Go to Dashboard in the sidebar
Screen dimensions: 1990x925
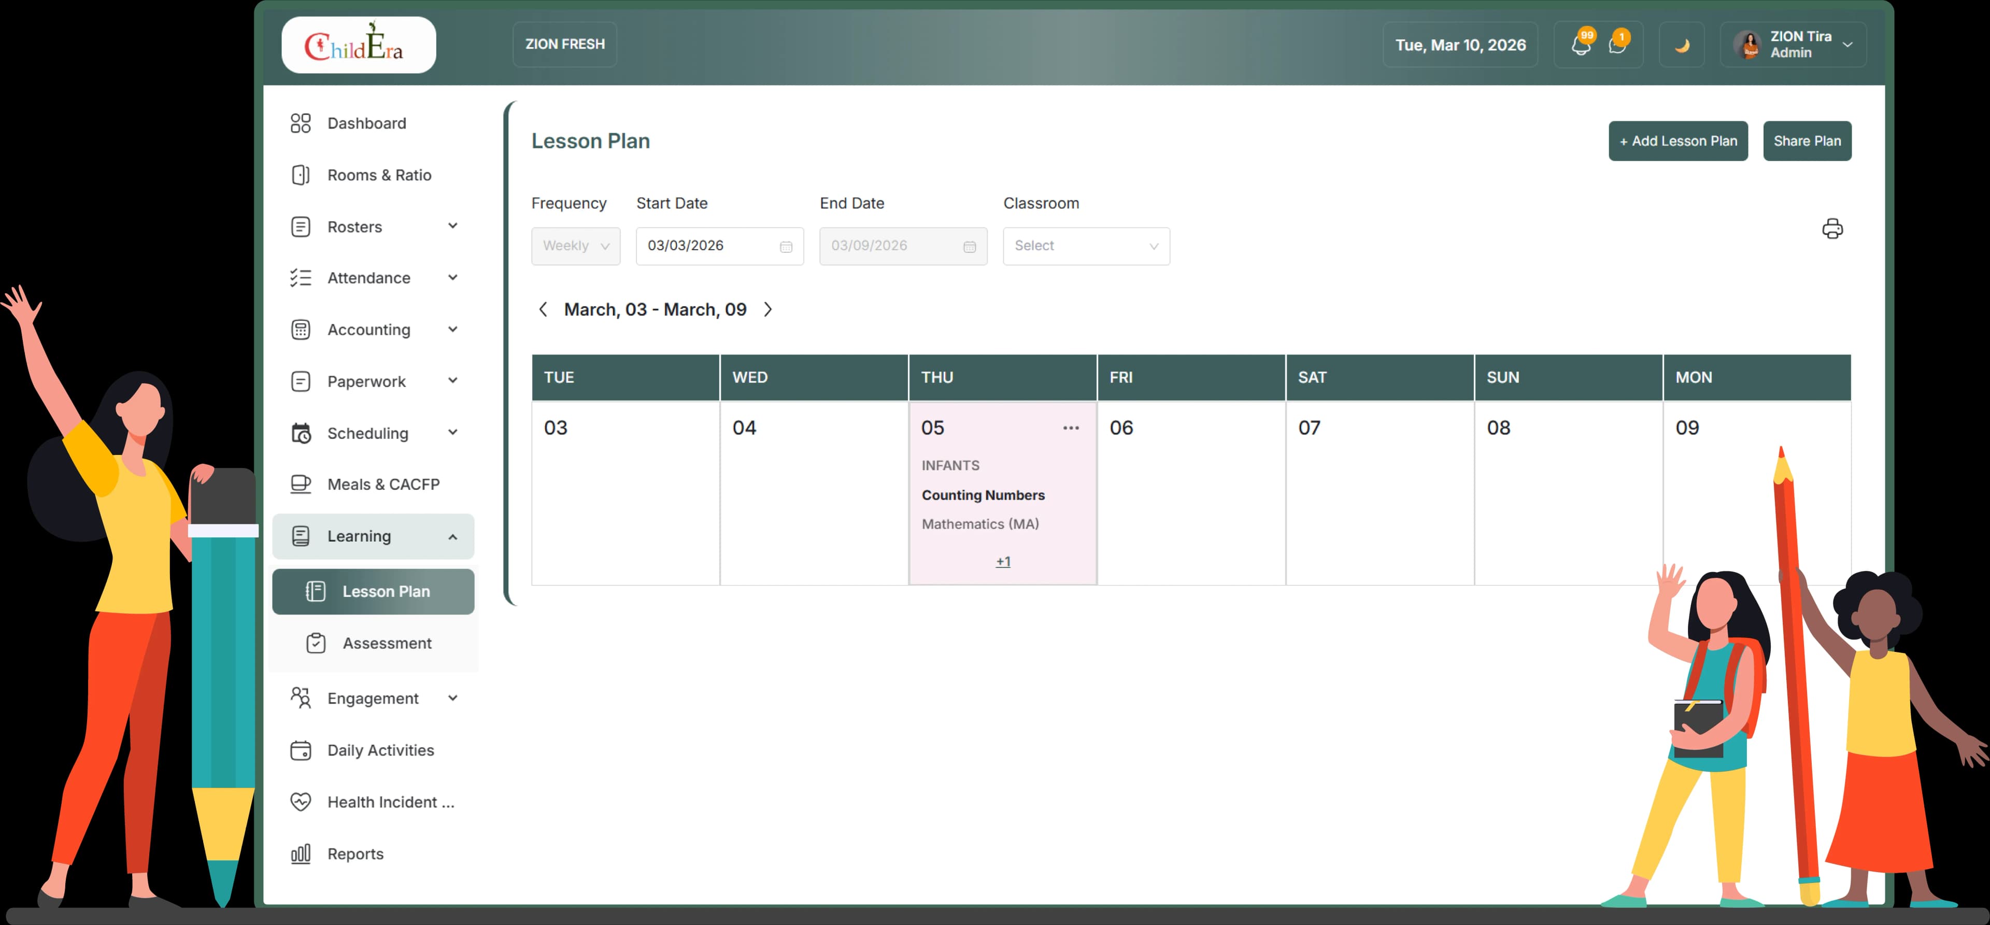(x=366, y=124)
